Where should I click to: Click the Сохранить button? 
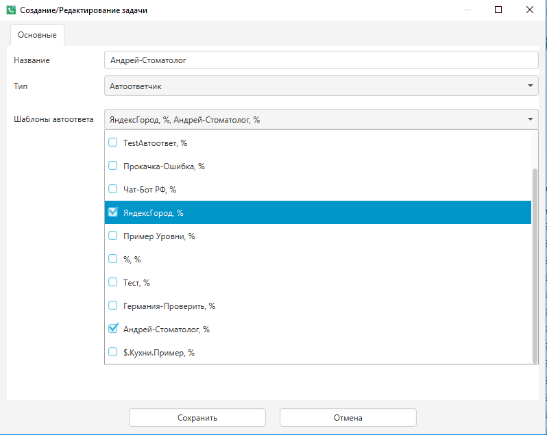coord(197,418)
